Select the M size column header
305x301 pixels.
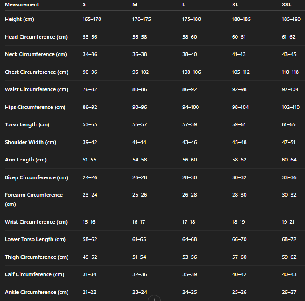(x=135, y=4)
